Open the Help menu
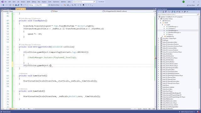 (69, 2)
